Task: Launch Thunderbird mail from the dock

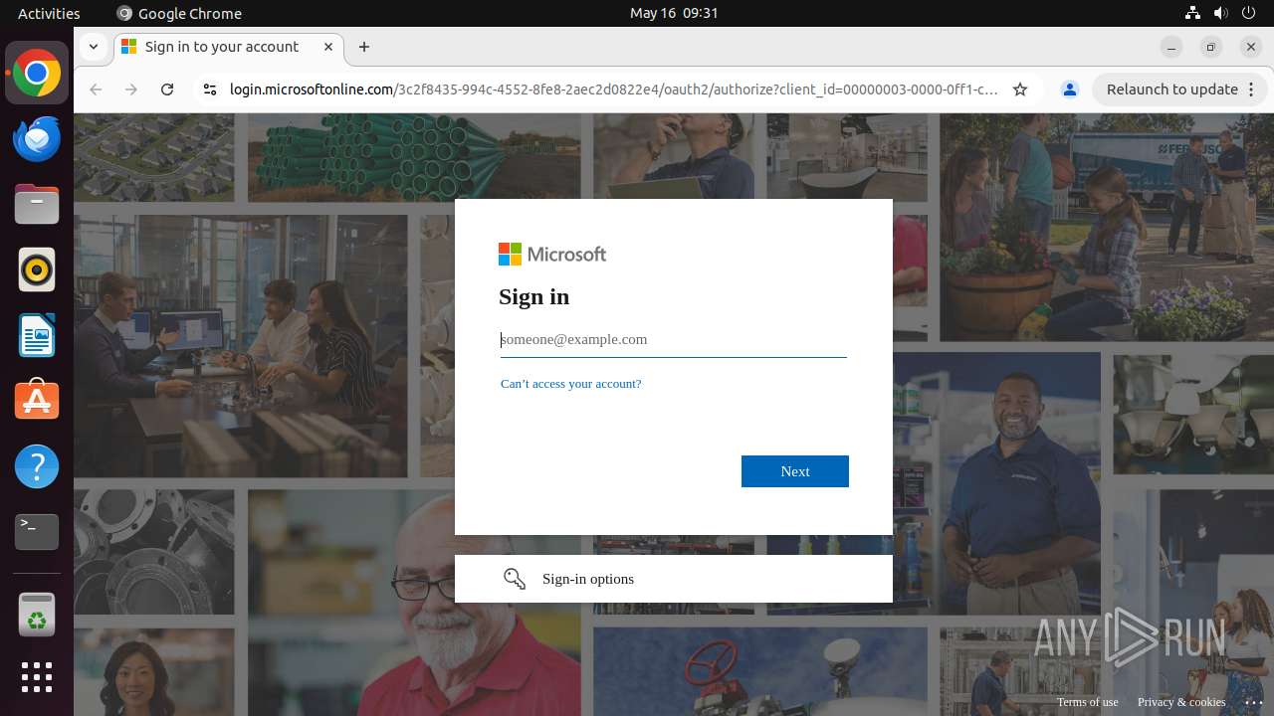Action: click(37, 139)
